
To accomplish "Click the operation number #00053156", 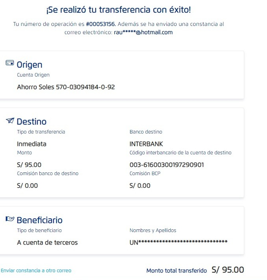I will [101, 24].
